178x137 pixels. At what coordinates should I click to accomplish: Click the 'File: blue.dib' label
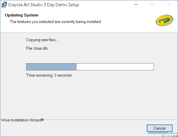[37, 49]
